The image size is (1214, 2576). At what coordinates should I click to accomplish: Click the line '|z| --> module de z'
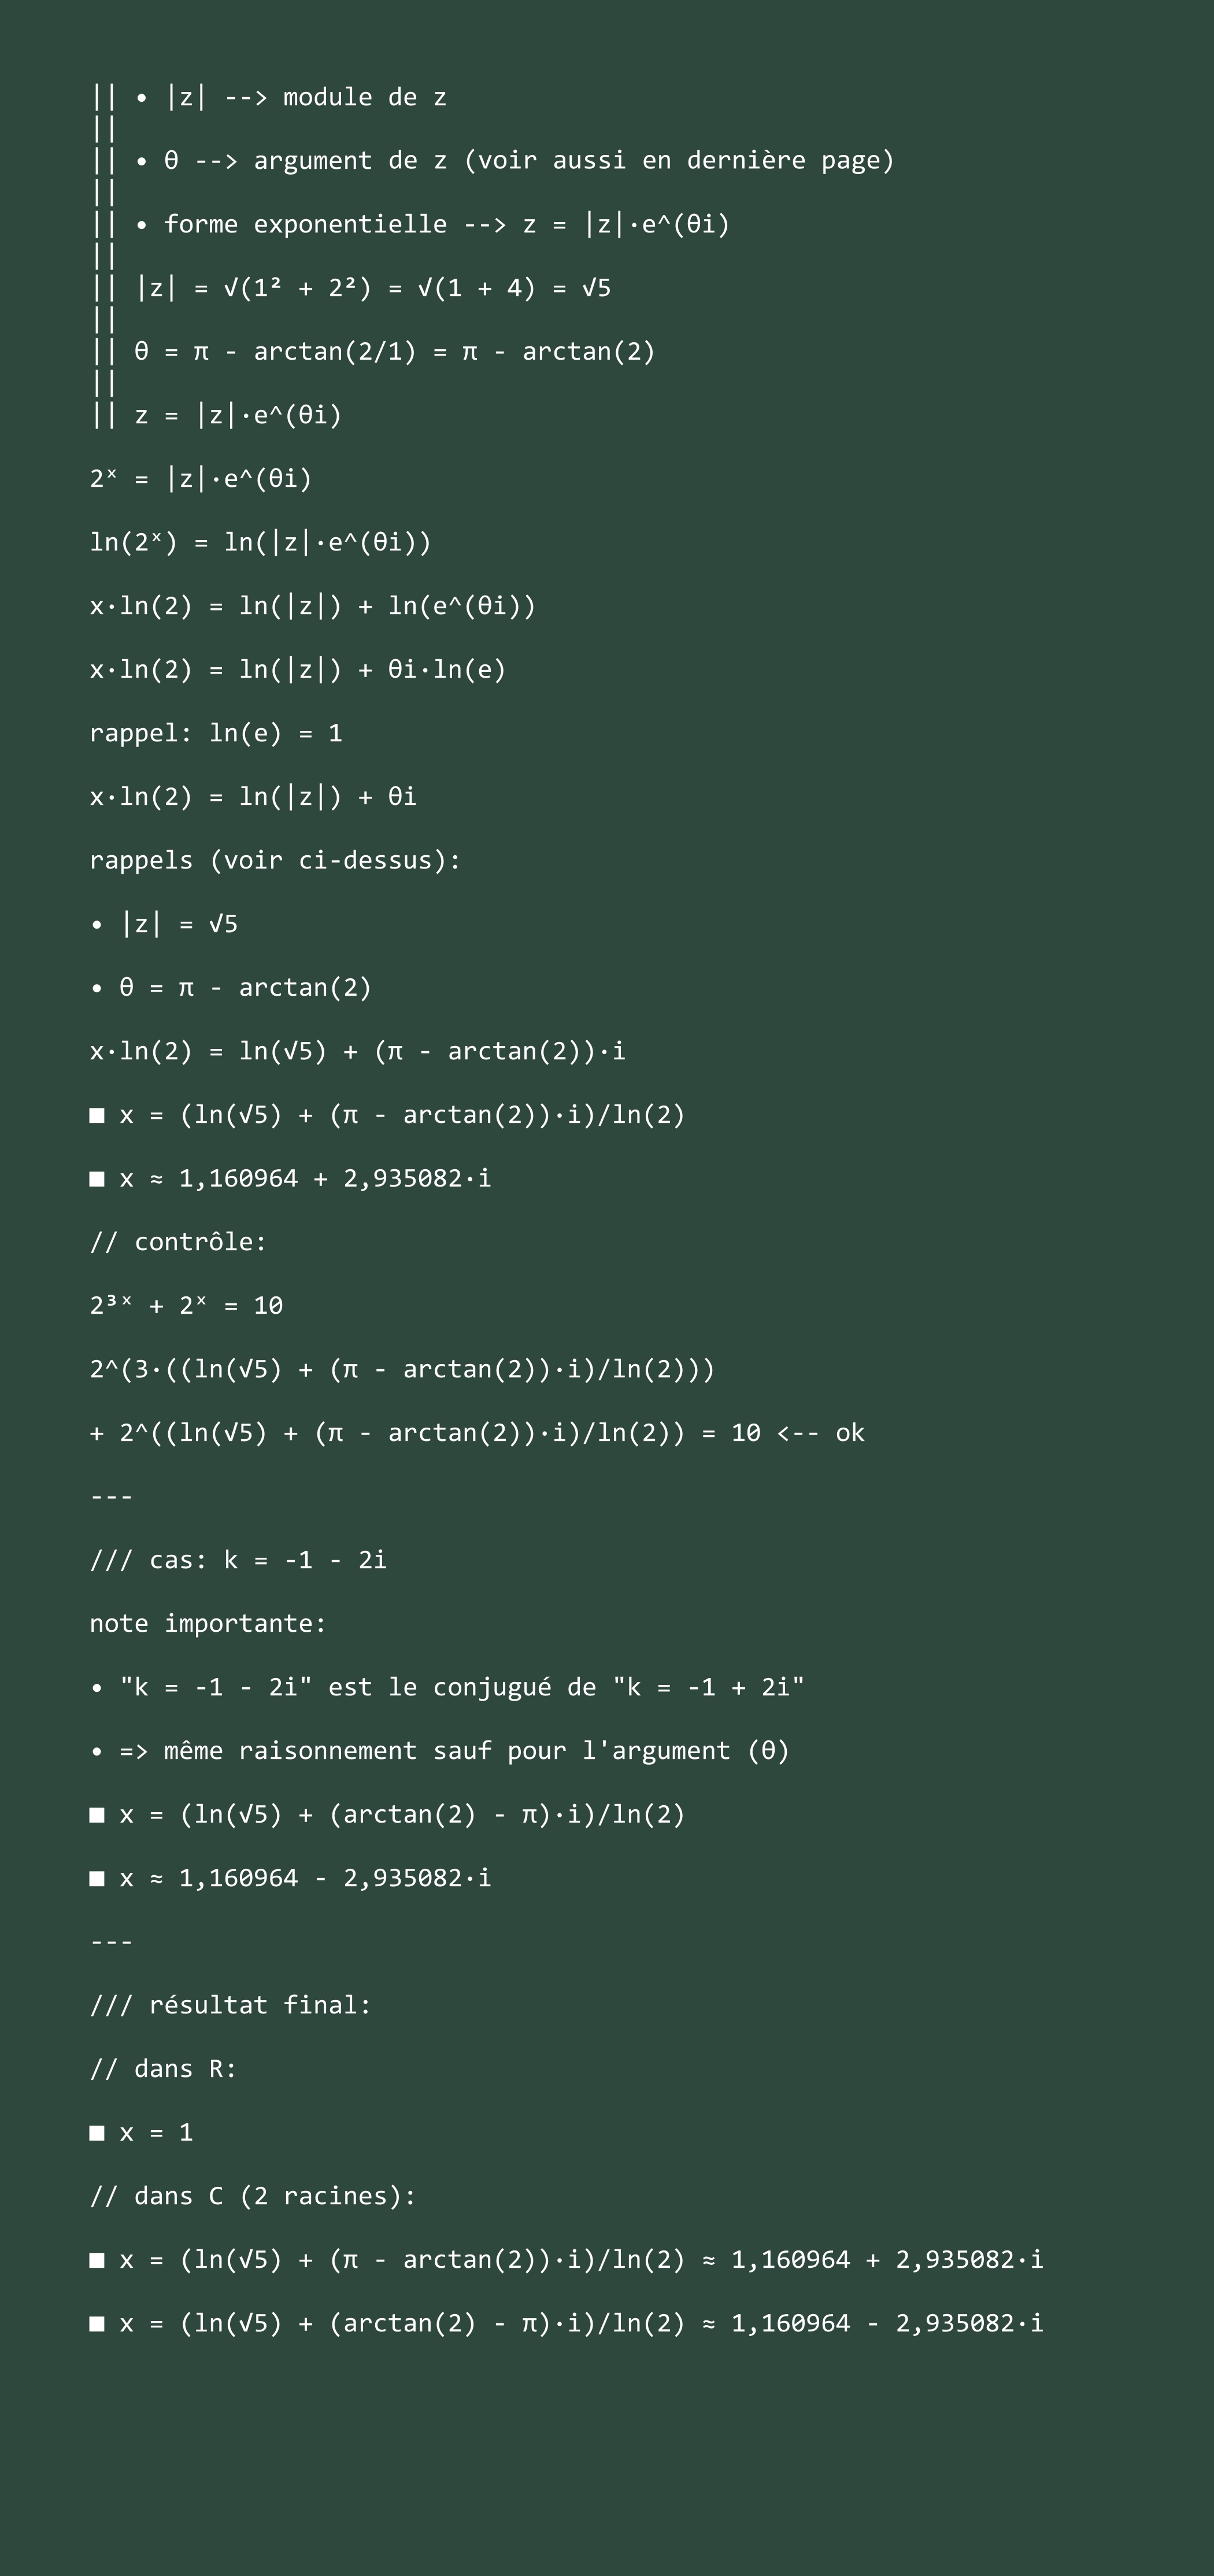pos(305,97)
